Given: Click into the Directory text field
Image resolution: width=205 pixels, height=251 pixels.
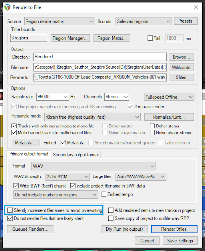Looking at the screenshot, I should (100, 57).
